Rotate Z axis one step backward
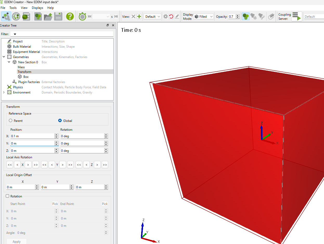Image resolution: width=324 pixels, height=244 pixels. pyautogui.click(x=86, y=165)
